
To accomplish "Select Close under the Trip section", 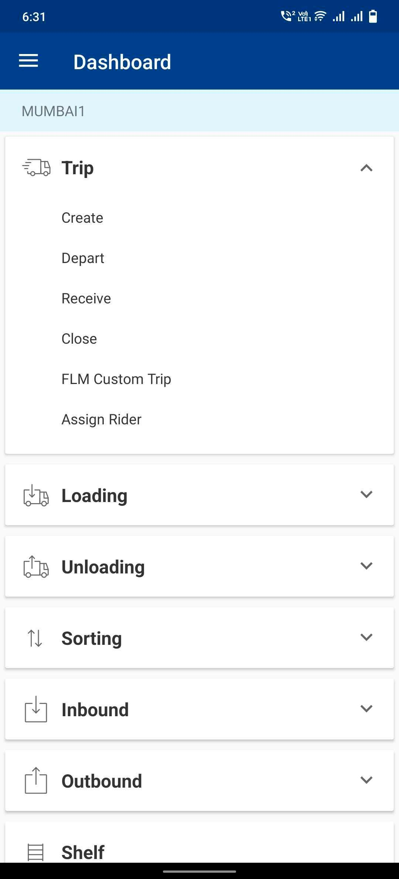I will tap(79, 339).
